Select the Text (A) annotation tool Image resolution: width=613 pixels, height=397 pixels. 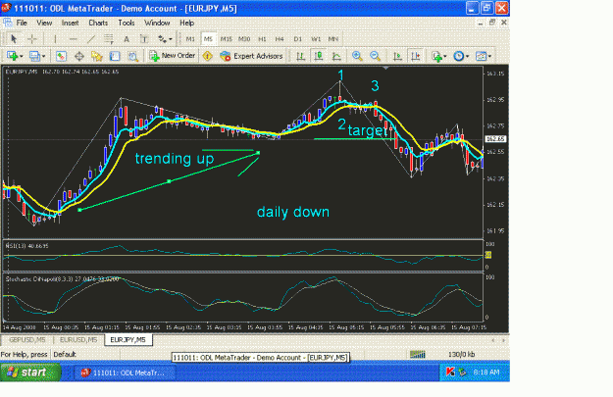coord(127,38)
